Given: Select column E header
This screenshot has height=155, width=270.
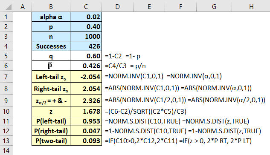Looking at the screenshot, I should coord(149,6).
